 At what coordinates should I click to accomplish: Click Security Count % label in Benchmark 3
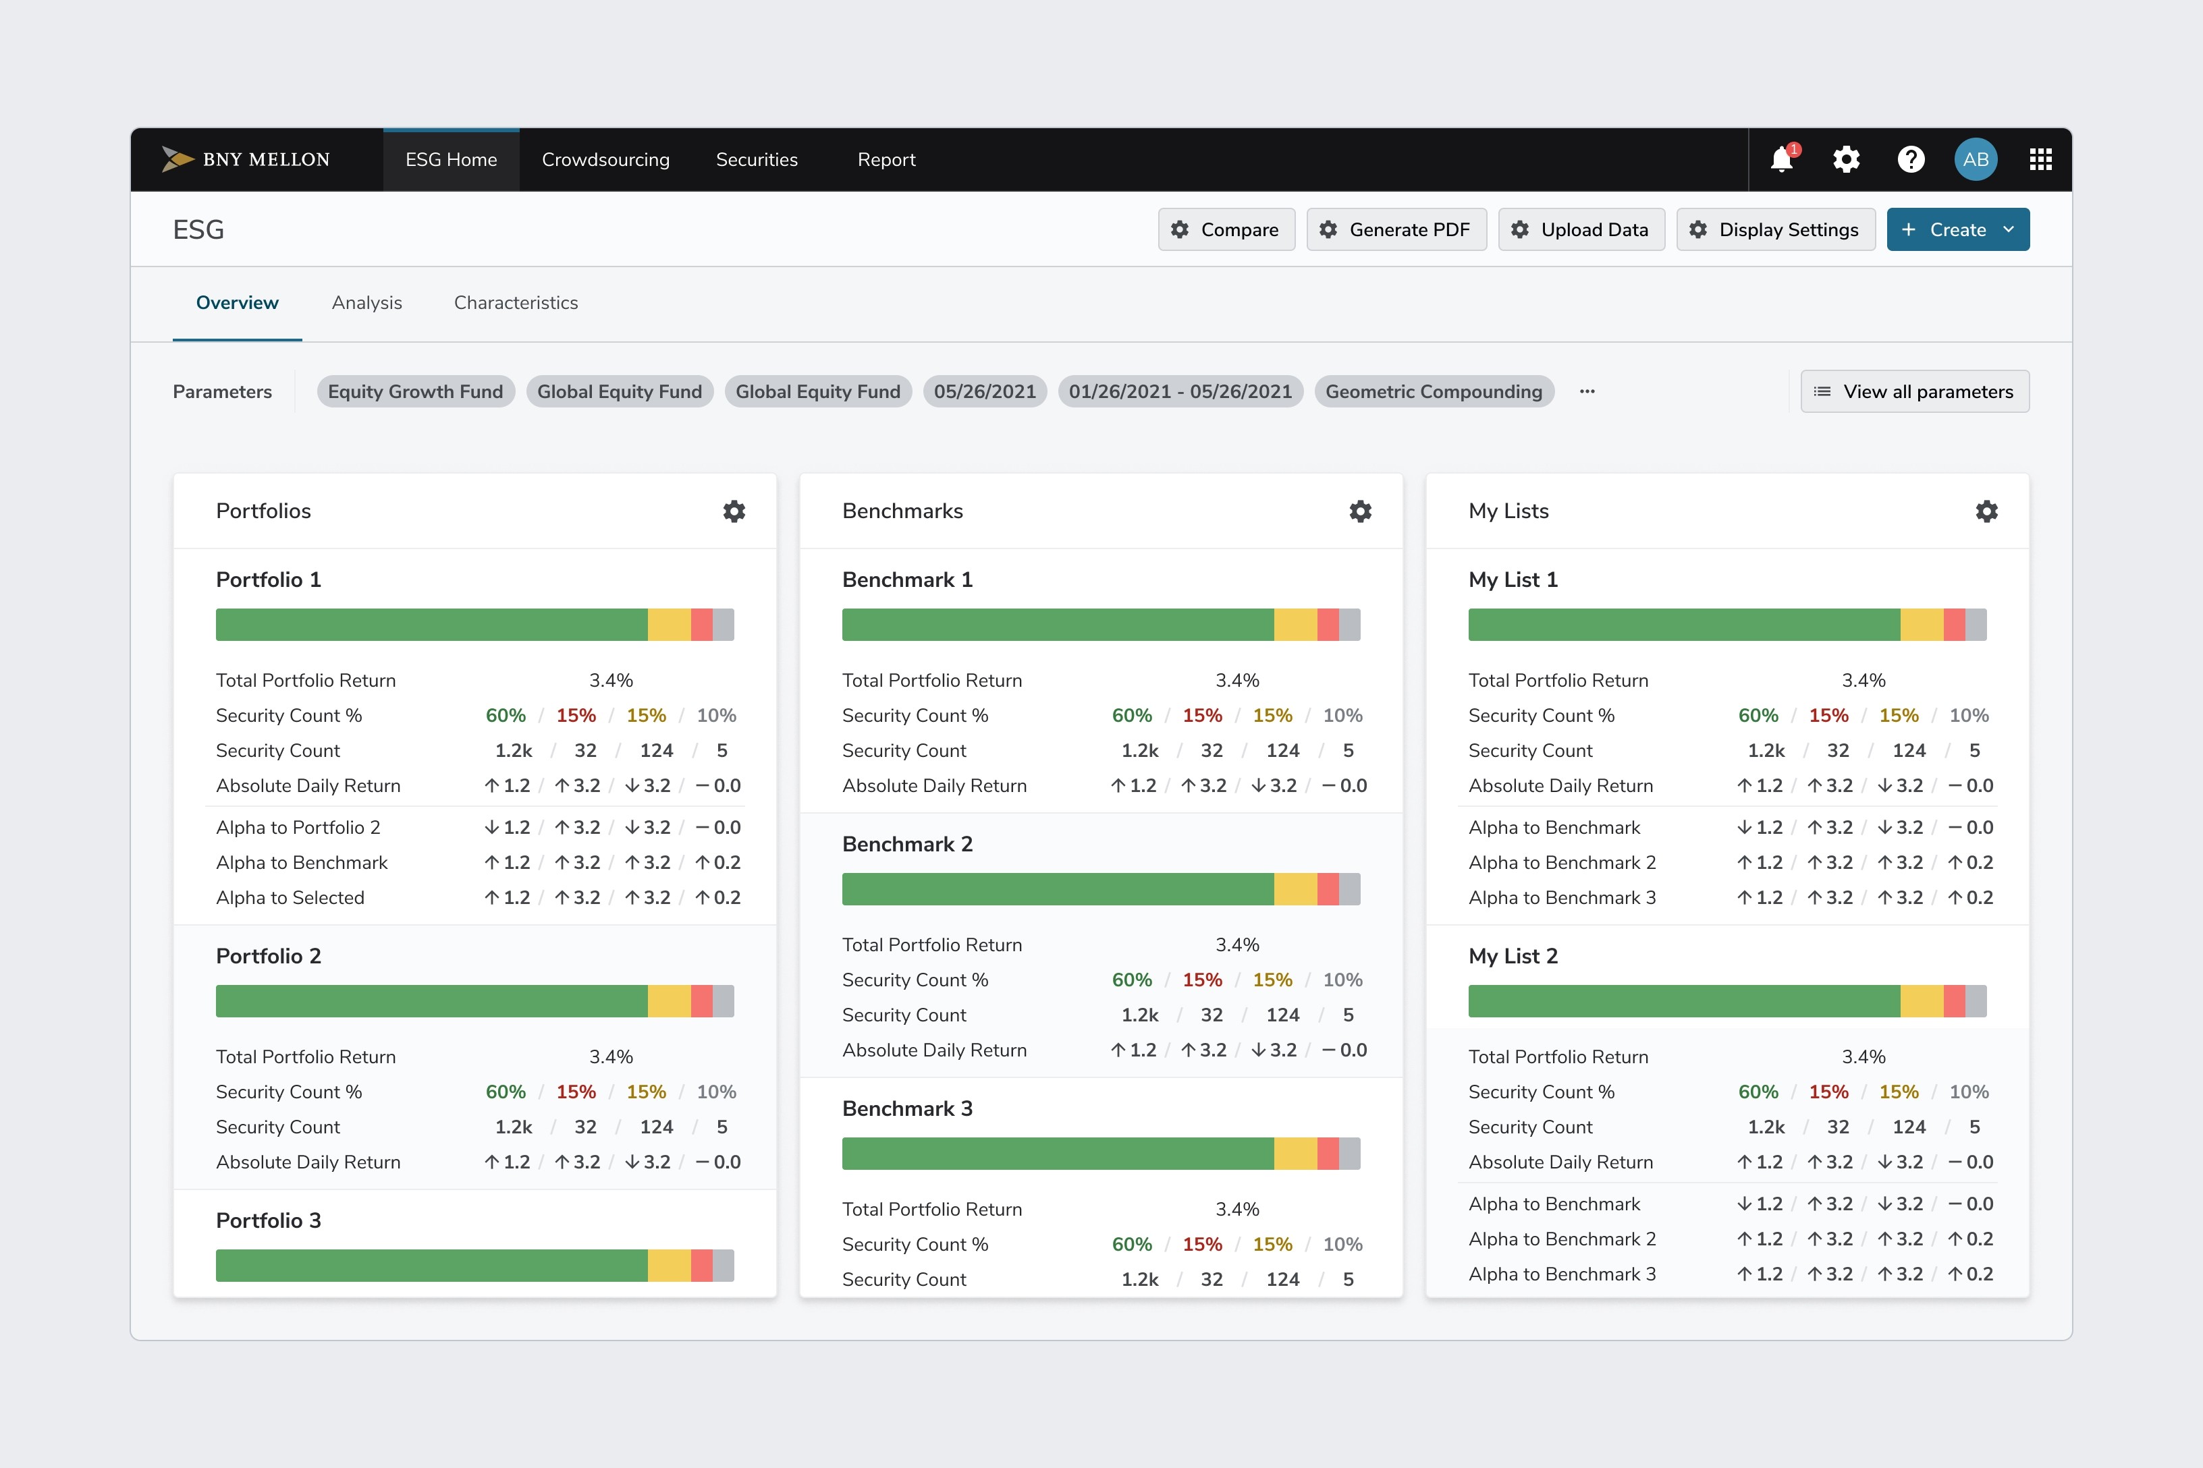point(915,1244)
